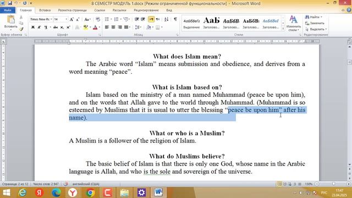Select the Format Painter brush icon
The height and width of the screenshot is (198, 352).
pyautogui.click(x=21, y=29)
